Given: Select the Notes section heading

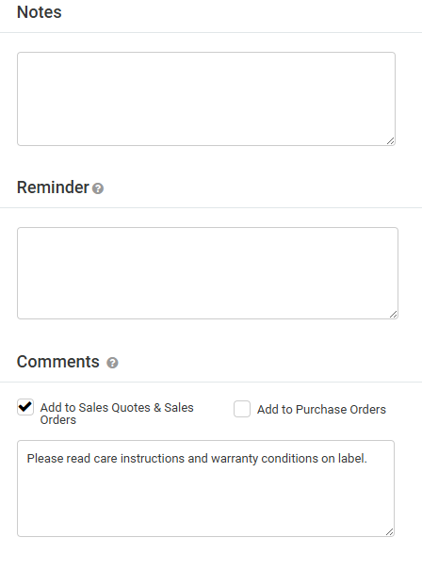Looking at the screenshot, I should (40, 12).
